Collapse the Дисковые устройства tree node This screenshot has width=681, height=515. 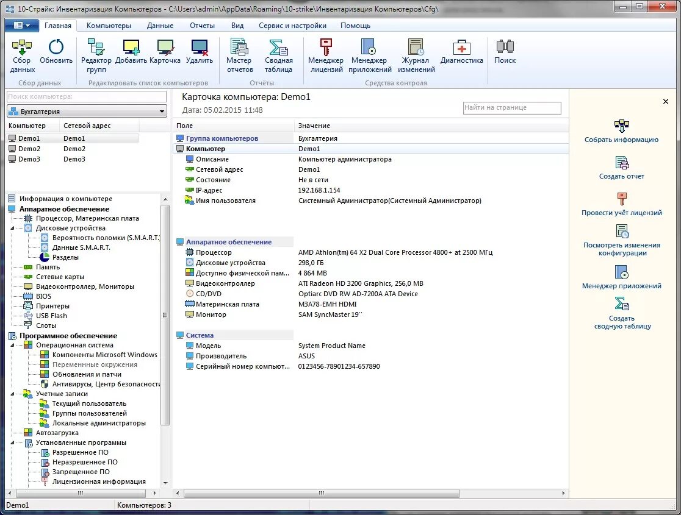[12, 228]
